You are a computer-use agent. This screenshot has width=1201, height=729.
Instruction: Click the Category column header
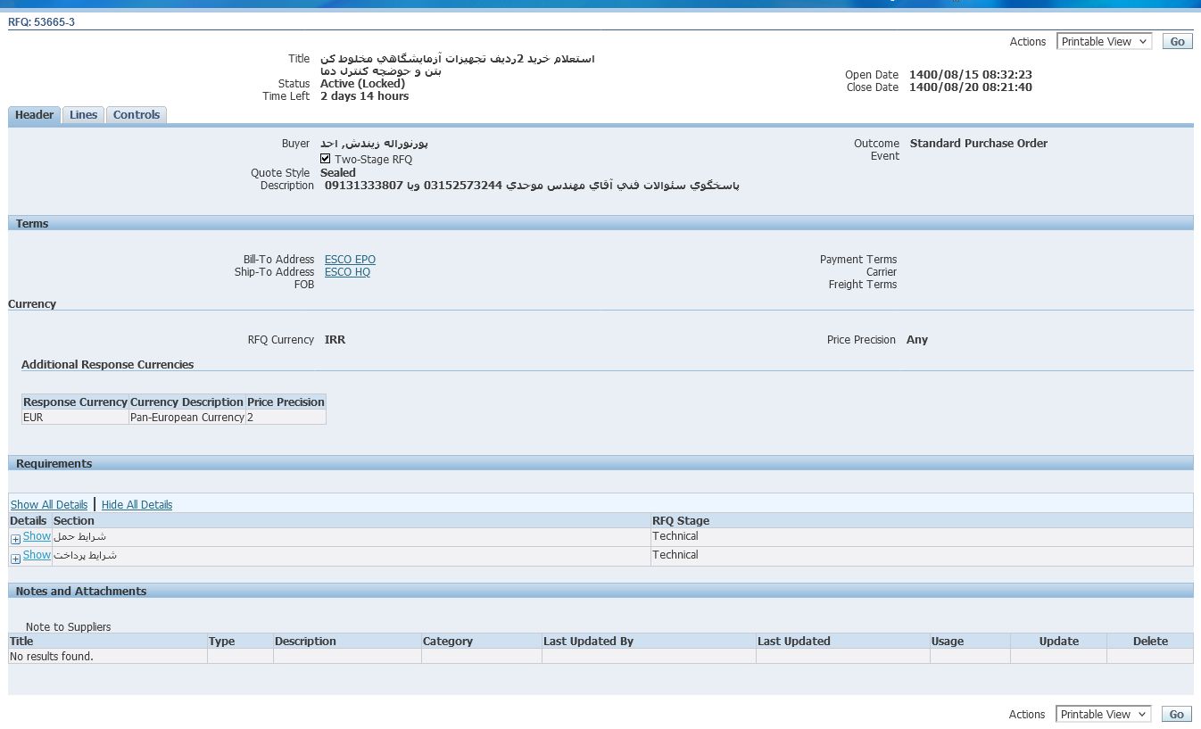click(448, 642)
